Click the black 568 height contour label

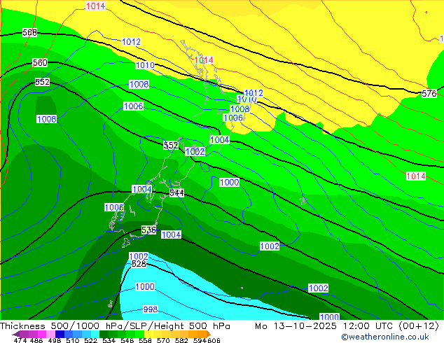click(x=29, y=32)
